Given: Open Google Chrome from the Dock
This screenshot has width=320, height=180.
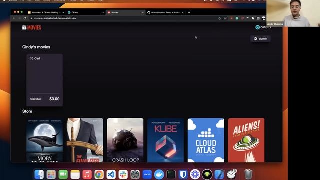Looking at the screenshot, I should click(99, 174).
